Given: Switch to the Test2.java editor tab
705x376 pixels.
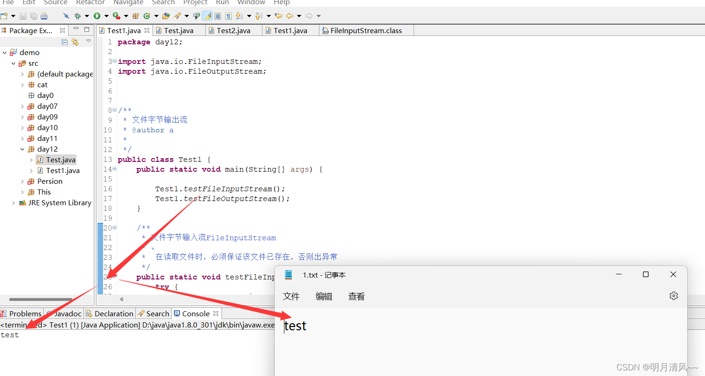Looking at the screenshot, I should [234, 30].
